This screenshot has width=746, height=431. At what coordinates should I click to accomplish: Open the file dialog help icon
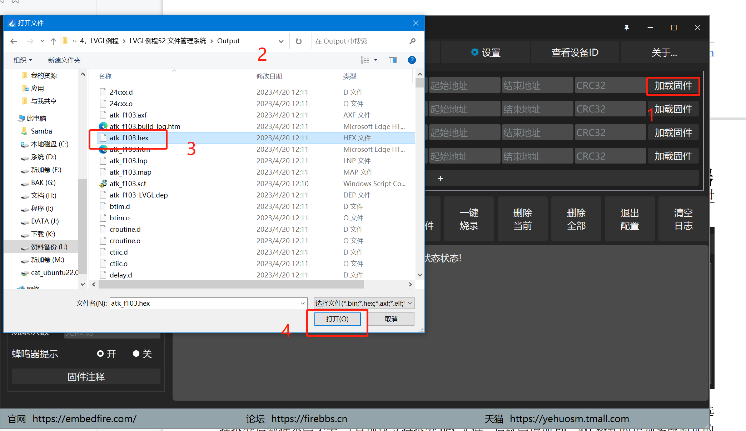[412, 60]
